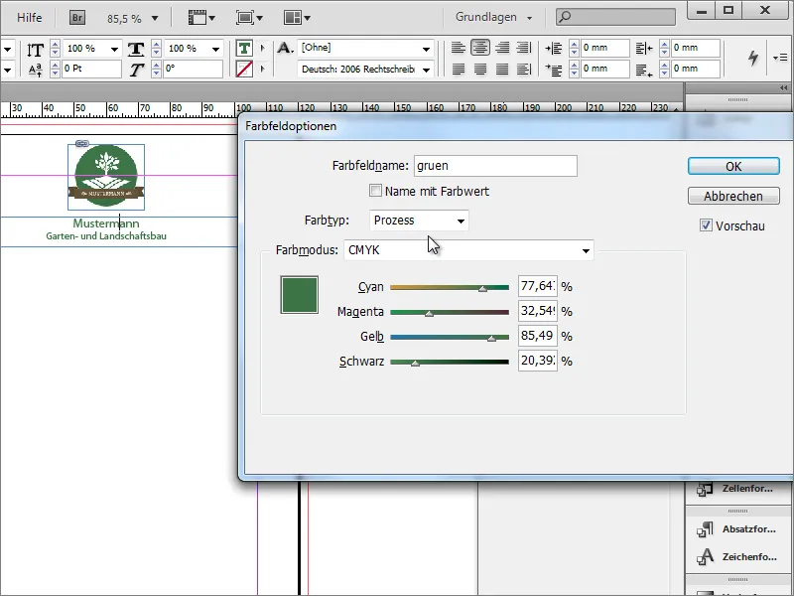Confirm color changes with OK
Viewport: 794px width, 596px height.
[x=732, y=165]
